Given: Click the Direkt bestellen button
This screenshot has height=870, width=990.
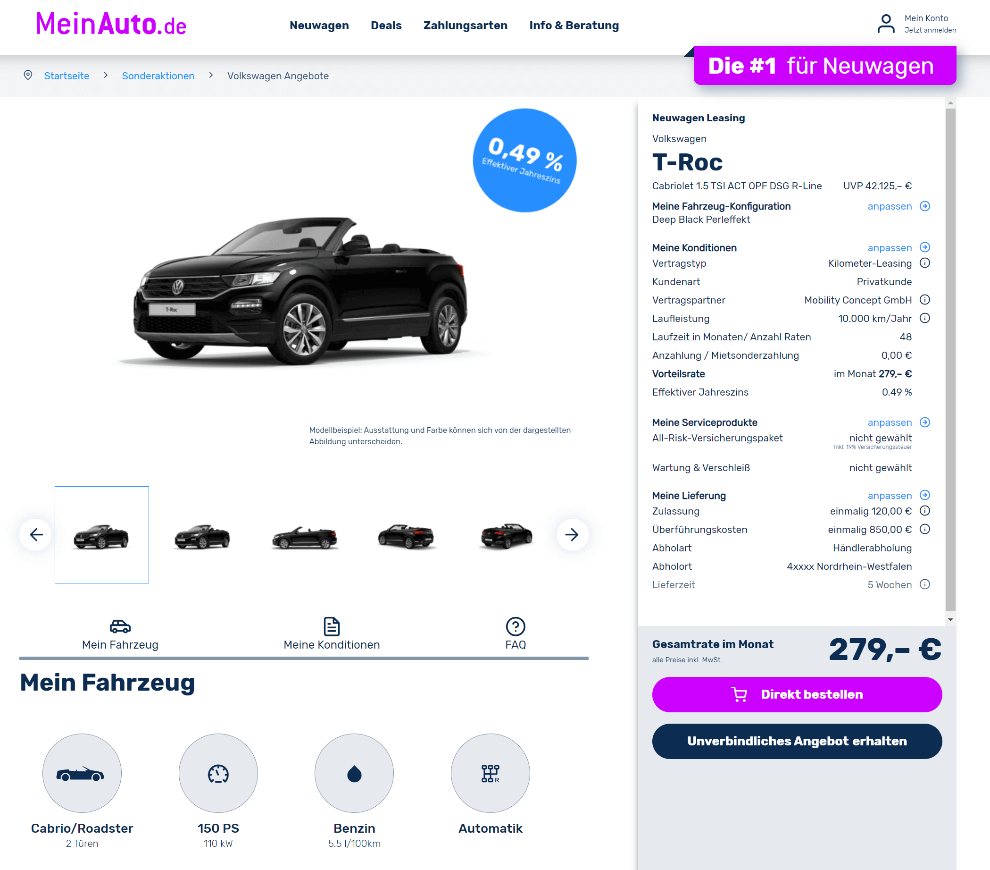Looking at the screenshot, I should pyautogui.click(x=797, y=694).
